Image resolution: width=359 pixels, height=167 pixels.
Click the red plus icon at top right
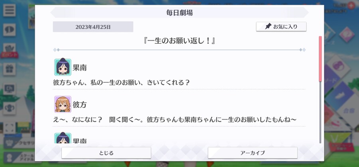click(x=351, y=5)
